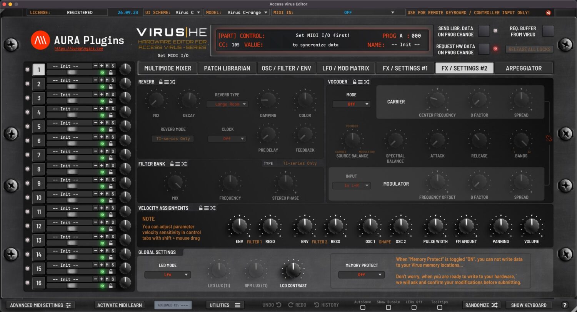Click the velocity Volume knob
This screenshot has width=577, height=312.
[x=532, y=226]
